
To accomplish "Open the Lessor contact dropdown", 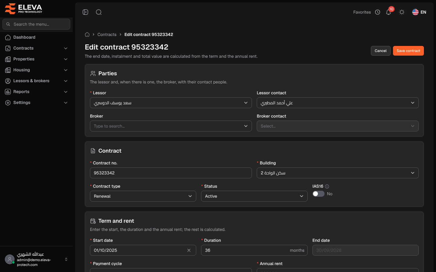I will tap(338, 103).
